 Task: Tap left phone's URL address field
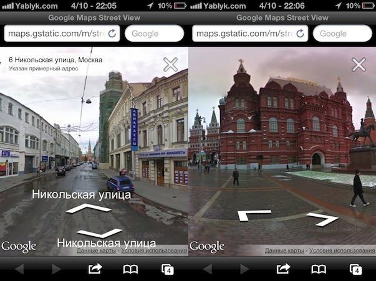click(x=62, y=34)
